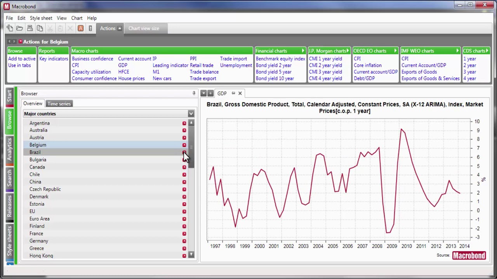497x279 pixels.
Task: Click the Add to active link
Action: pos(22,59)
